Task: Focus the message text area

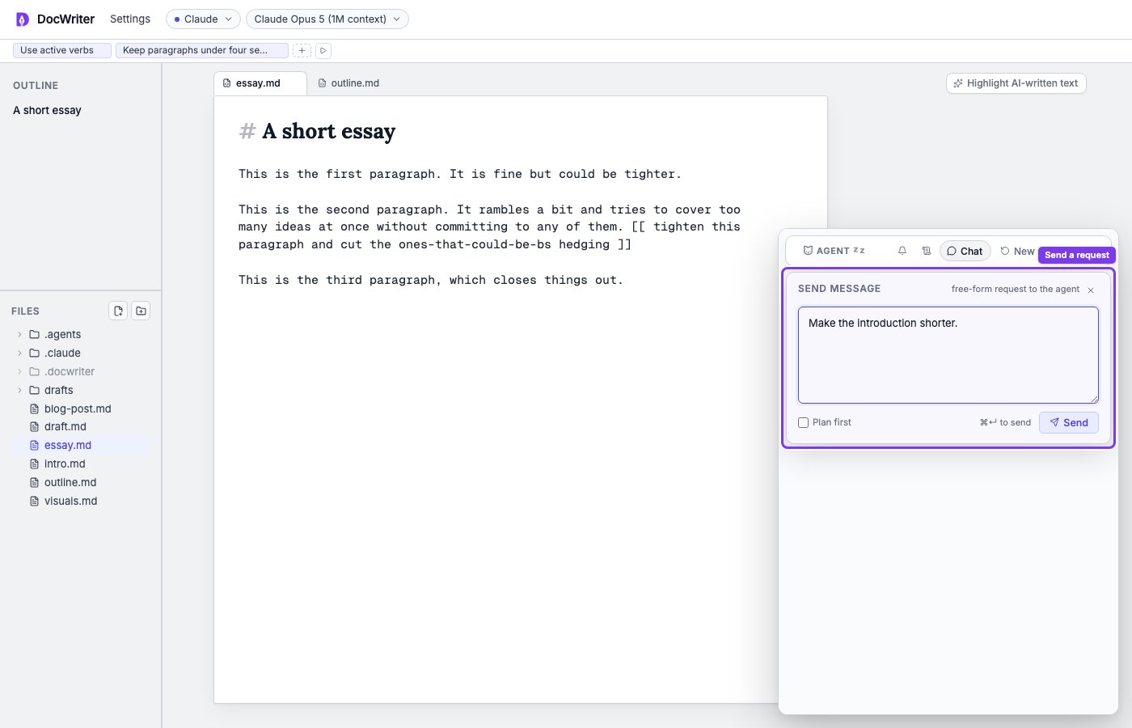Action: (948, 355)
